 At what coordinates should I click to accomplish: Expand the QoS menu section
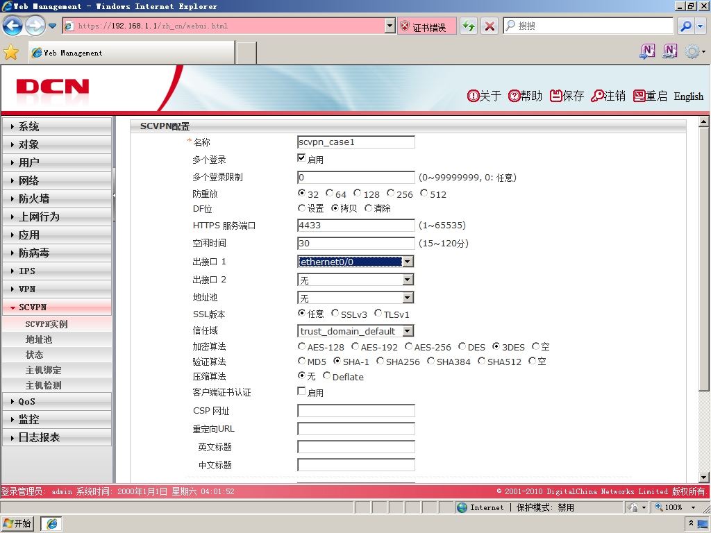(x=57, y=401)
